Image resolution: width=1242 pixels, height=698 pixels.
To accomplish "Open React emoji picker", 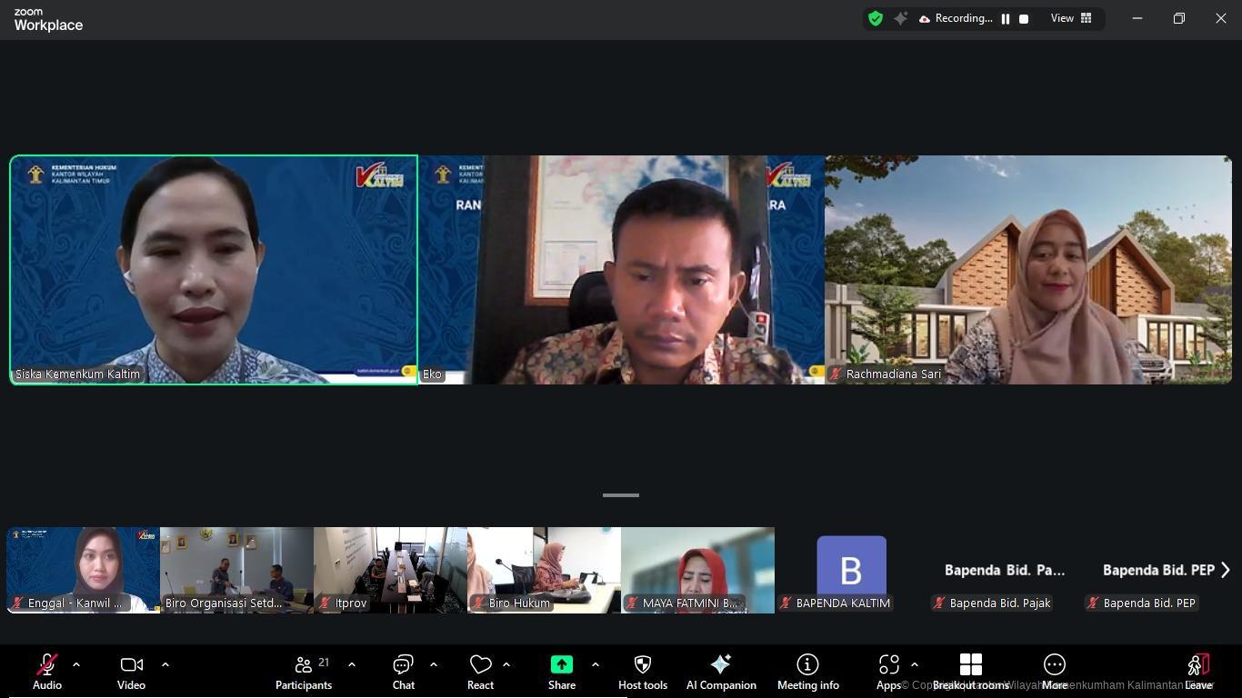I will click(x=480, y=672).
